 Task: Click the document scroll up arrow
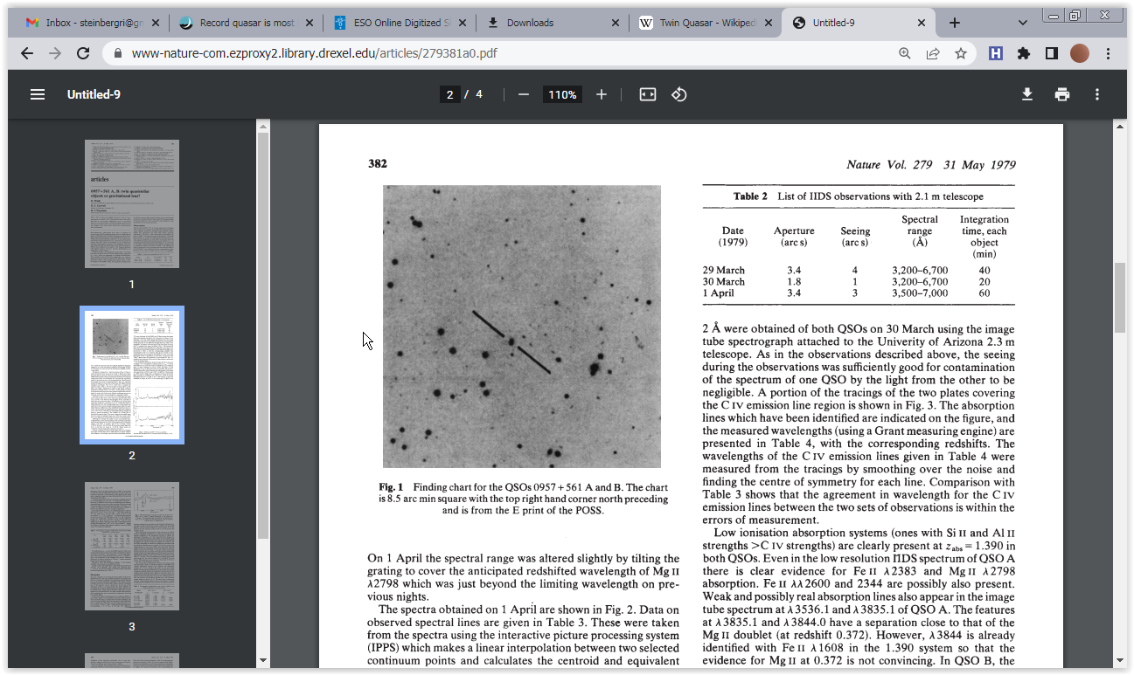[x=1120, y=127]
